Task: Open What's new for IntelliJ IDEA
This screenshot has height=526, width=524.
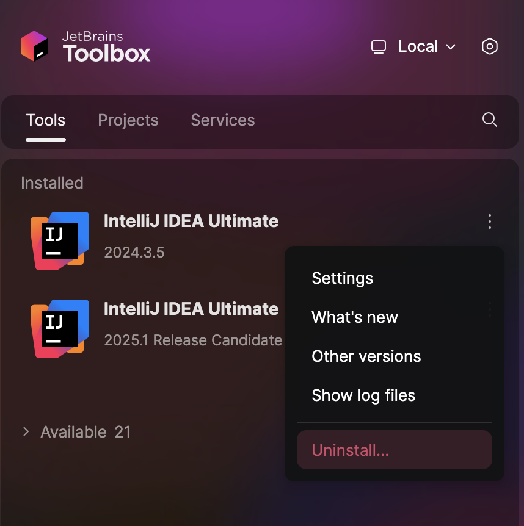Action: 355,317
